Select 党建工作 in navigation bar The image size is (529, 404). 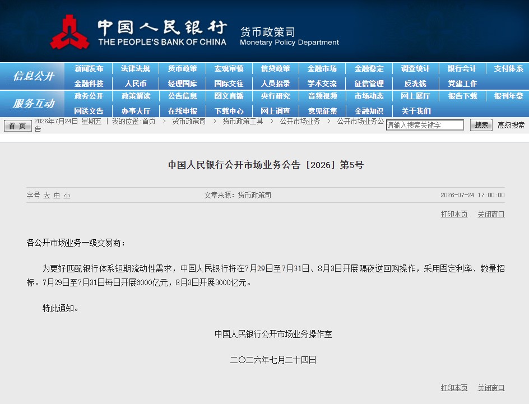pyautogui.click(x=462, y=83)
